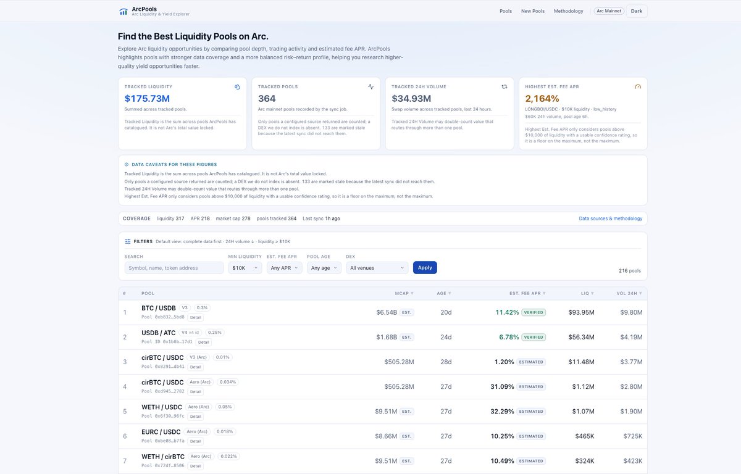Viewport: 741px width, 474px height.
Task: Click the 364 tracked pools value
Action: 267,98
